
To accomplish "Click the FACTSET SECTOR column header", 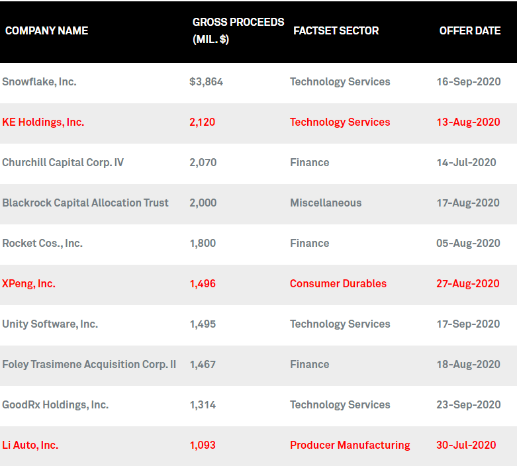I will 336,30.
